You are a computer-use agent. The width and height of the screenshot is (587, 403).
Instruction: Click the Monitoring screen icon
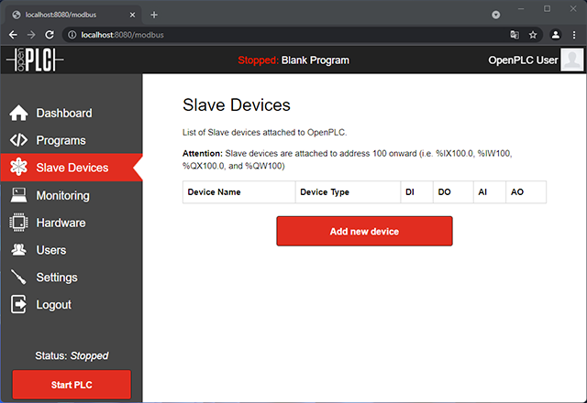point(18,195)
